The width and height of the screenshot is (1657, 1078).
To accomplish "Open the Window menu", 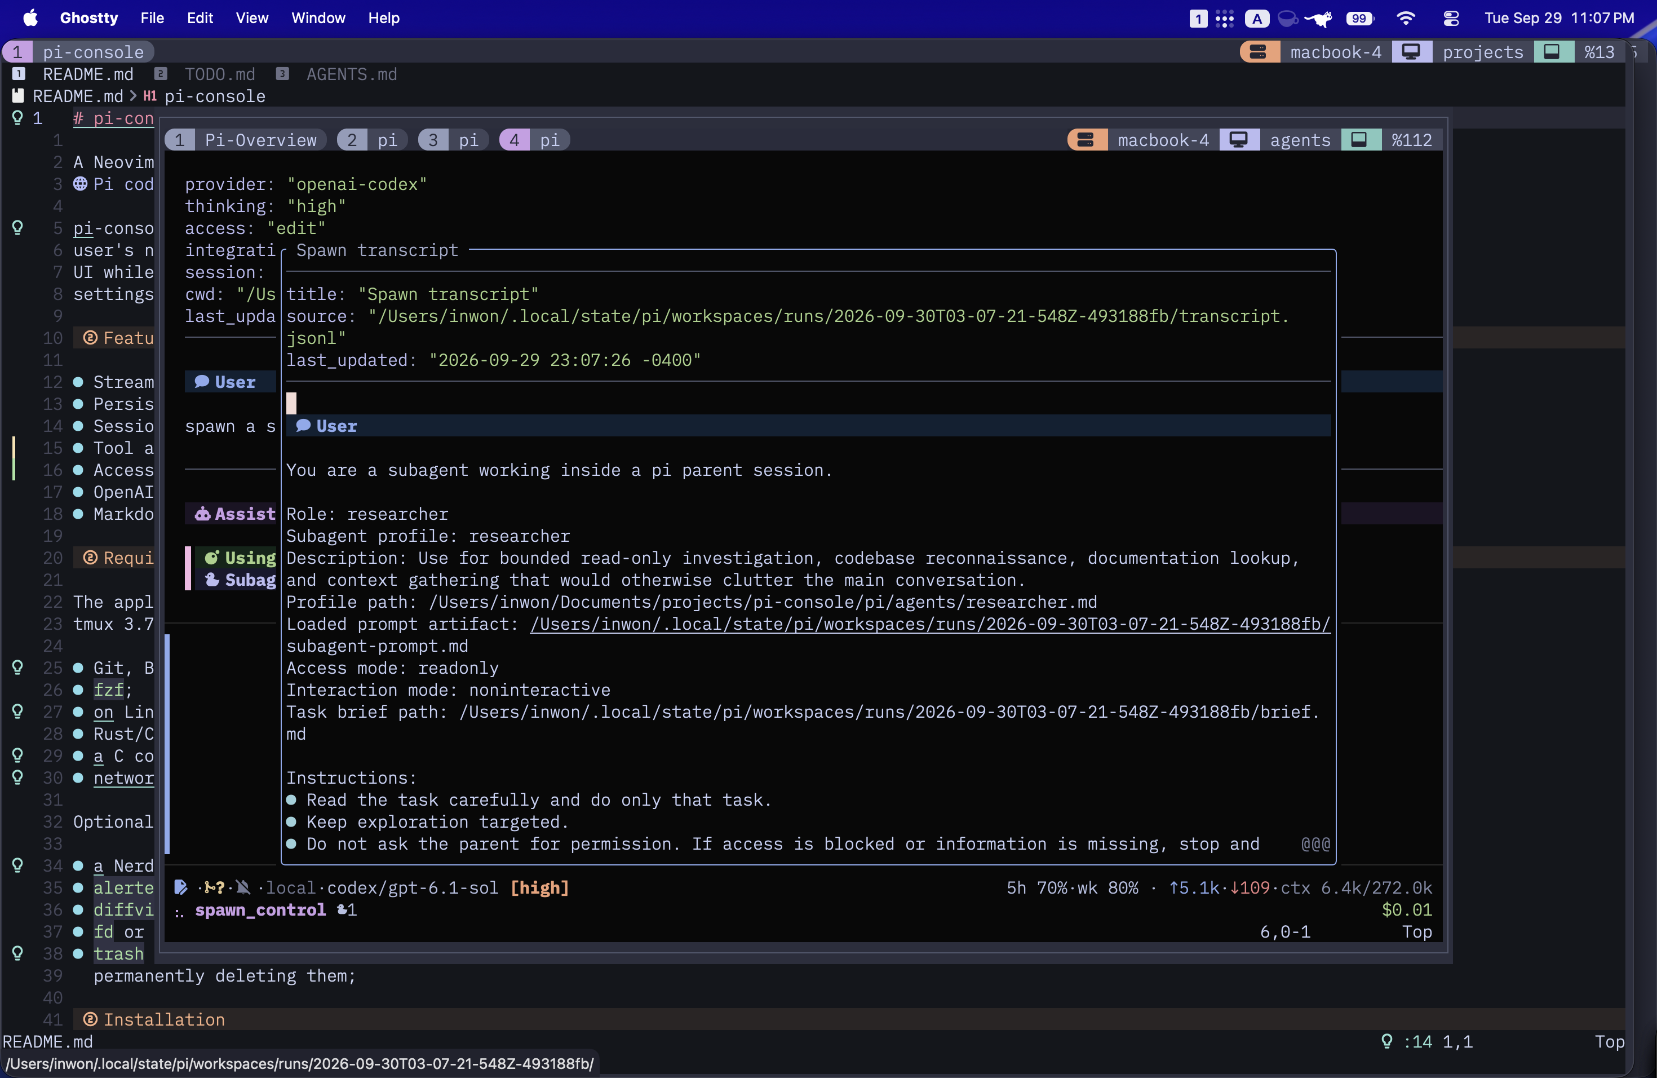I will click(318, 18).
